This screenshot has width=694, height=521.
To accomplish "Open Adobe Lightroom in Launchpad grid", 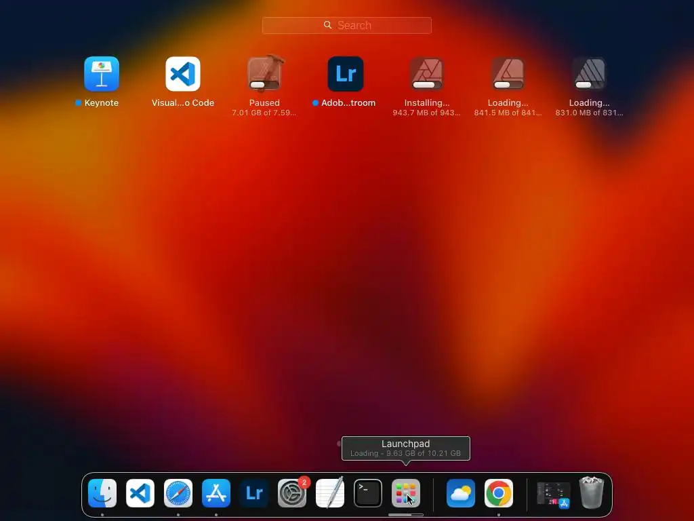I will coord(346,74).
